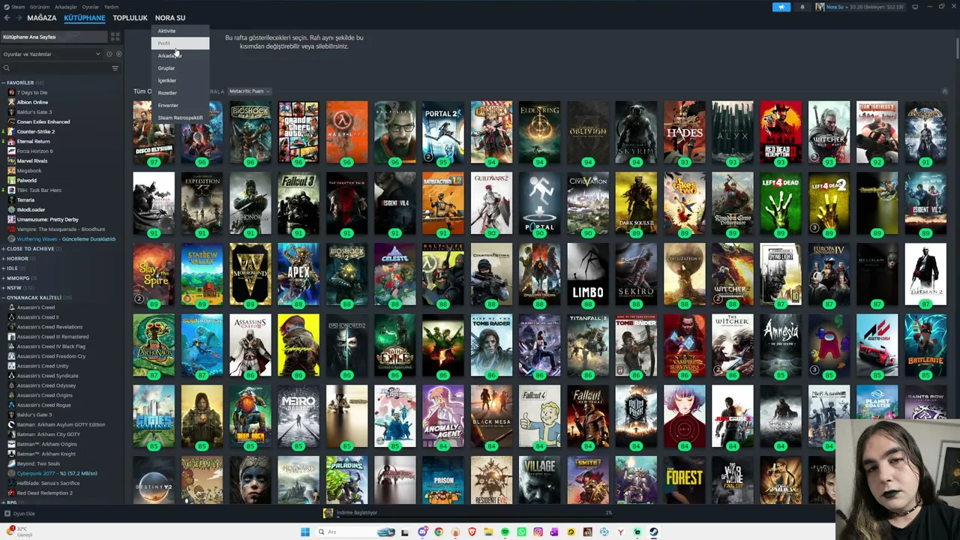Select Red Dead Redemption 2 in sidebar

pyautogui.click(x=45, y=493)
